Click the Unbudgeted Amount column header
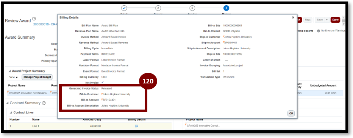The height and width of the screenshot is (138, 353). [x=323, y=85]
